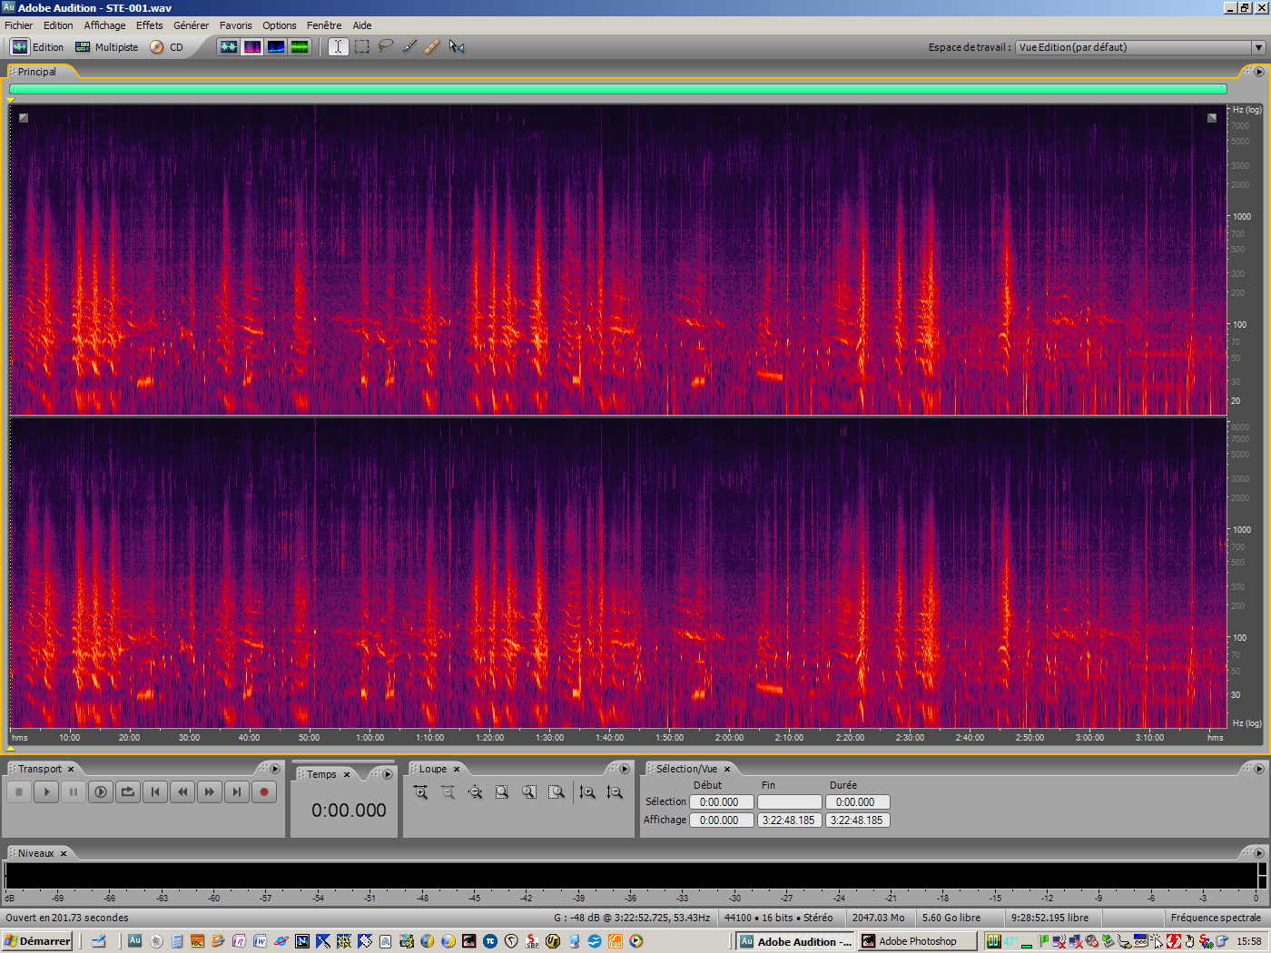Image resolution: width=1271 pixels, height=953 pixels.
Task: Switch to spectral frequency display
Action: [x=252, y=46]
